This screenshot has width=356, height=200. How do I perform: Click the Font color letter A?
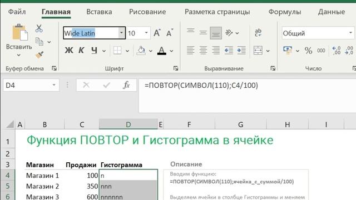point(162,51)
